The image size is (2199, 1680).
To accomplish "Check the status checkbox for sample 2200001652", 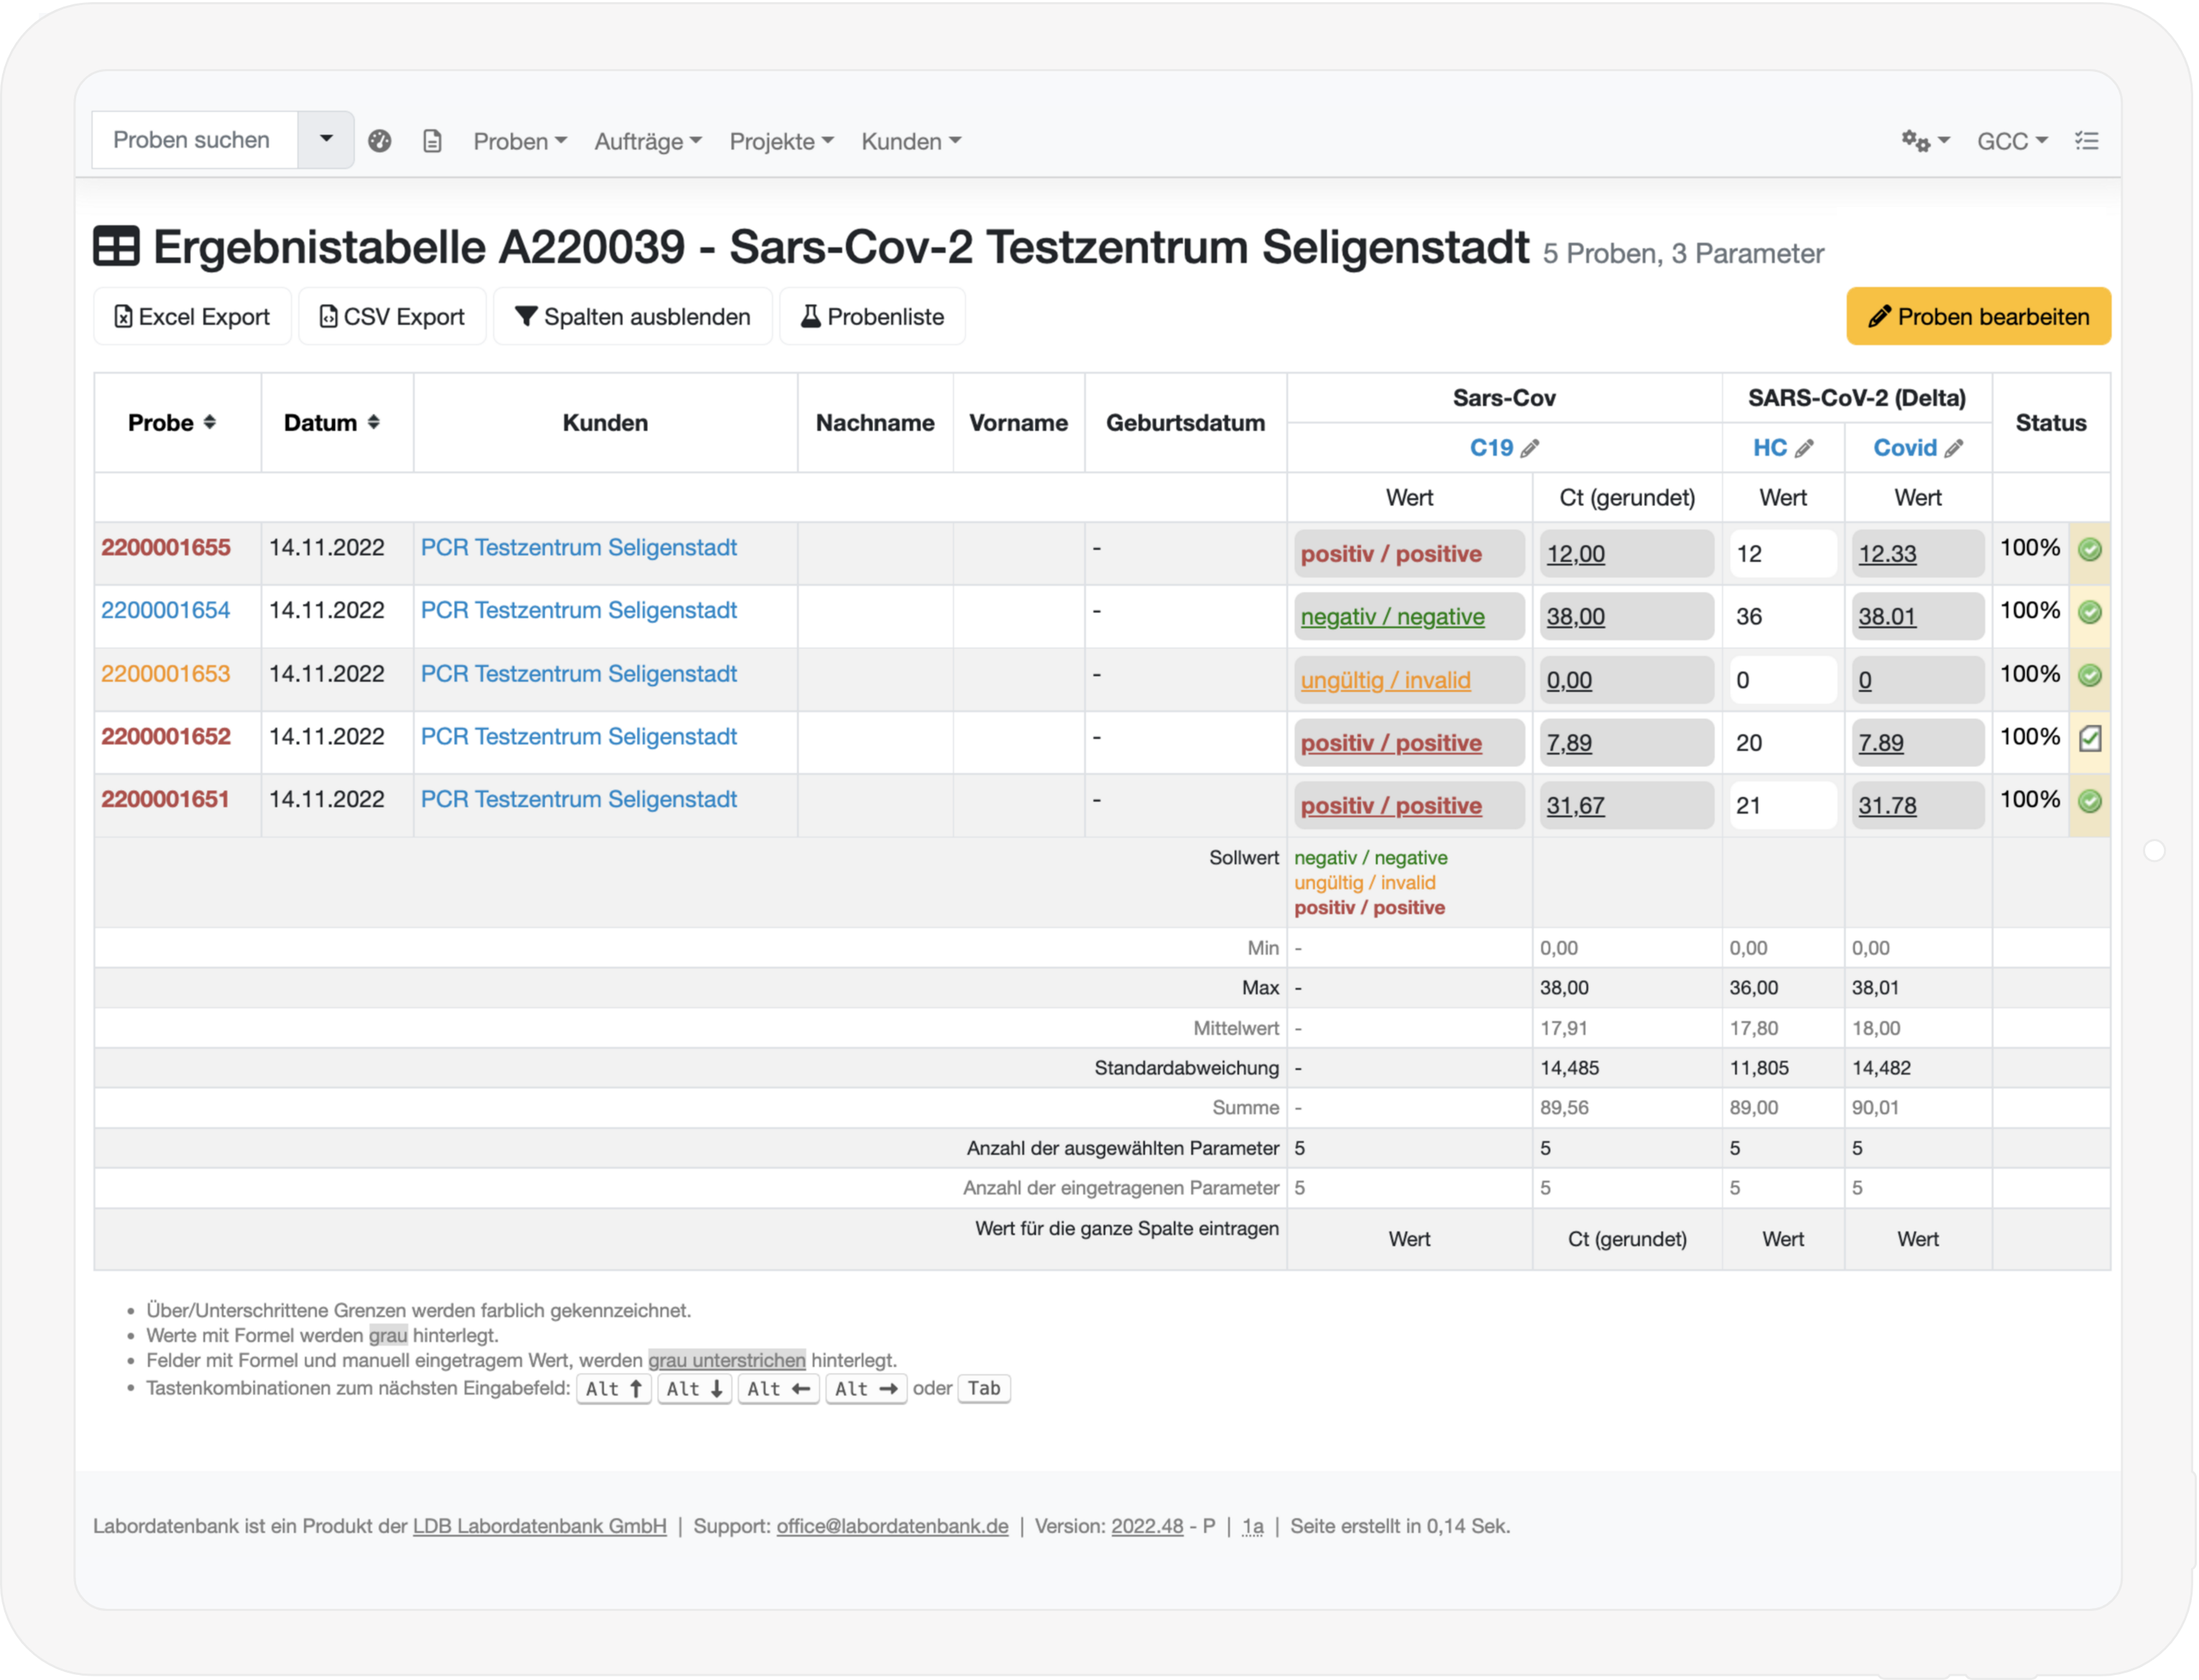I will coord(2090,740).
